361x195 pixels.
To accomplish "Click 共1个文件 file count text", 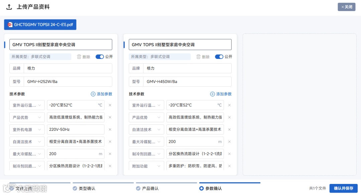I will [x=318, y=188].
